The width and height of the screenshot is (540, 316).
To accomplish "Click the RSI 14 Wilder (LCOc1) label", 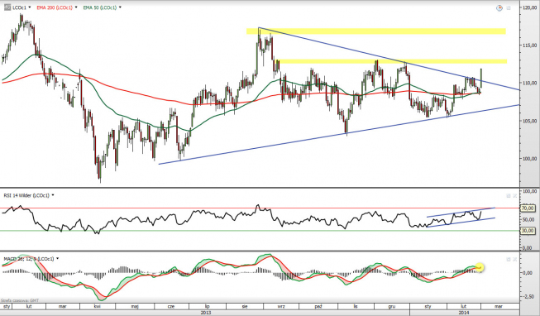I will 26,195.
